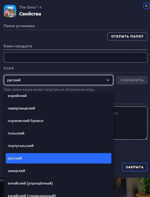Click the СОХРАНИТЬ button

pyautogui.click(x=132, y=80)
